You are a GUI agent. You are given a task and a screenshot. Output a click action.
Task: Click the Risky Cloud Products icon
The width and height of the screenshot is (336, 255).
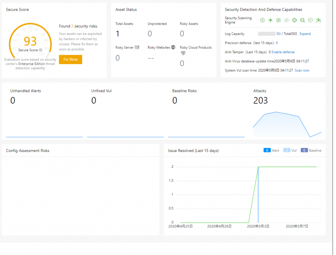click(183, 53)
